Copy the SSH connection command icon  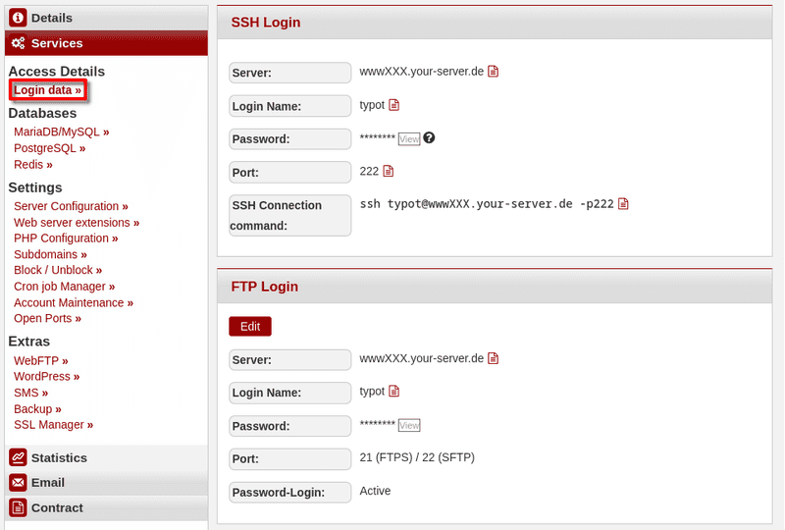pos(623,204)
